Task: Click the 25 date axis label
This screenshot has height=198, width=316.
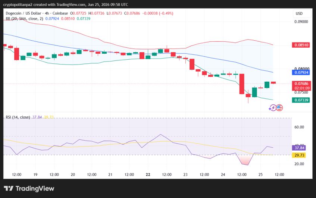Action: click(x=260, y=175)
